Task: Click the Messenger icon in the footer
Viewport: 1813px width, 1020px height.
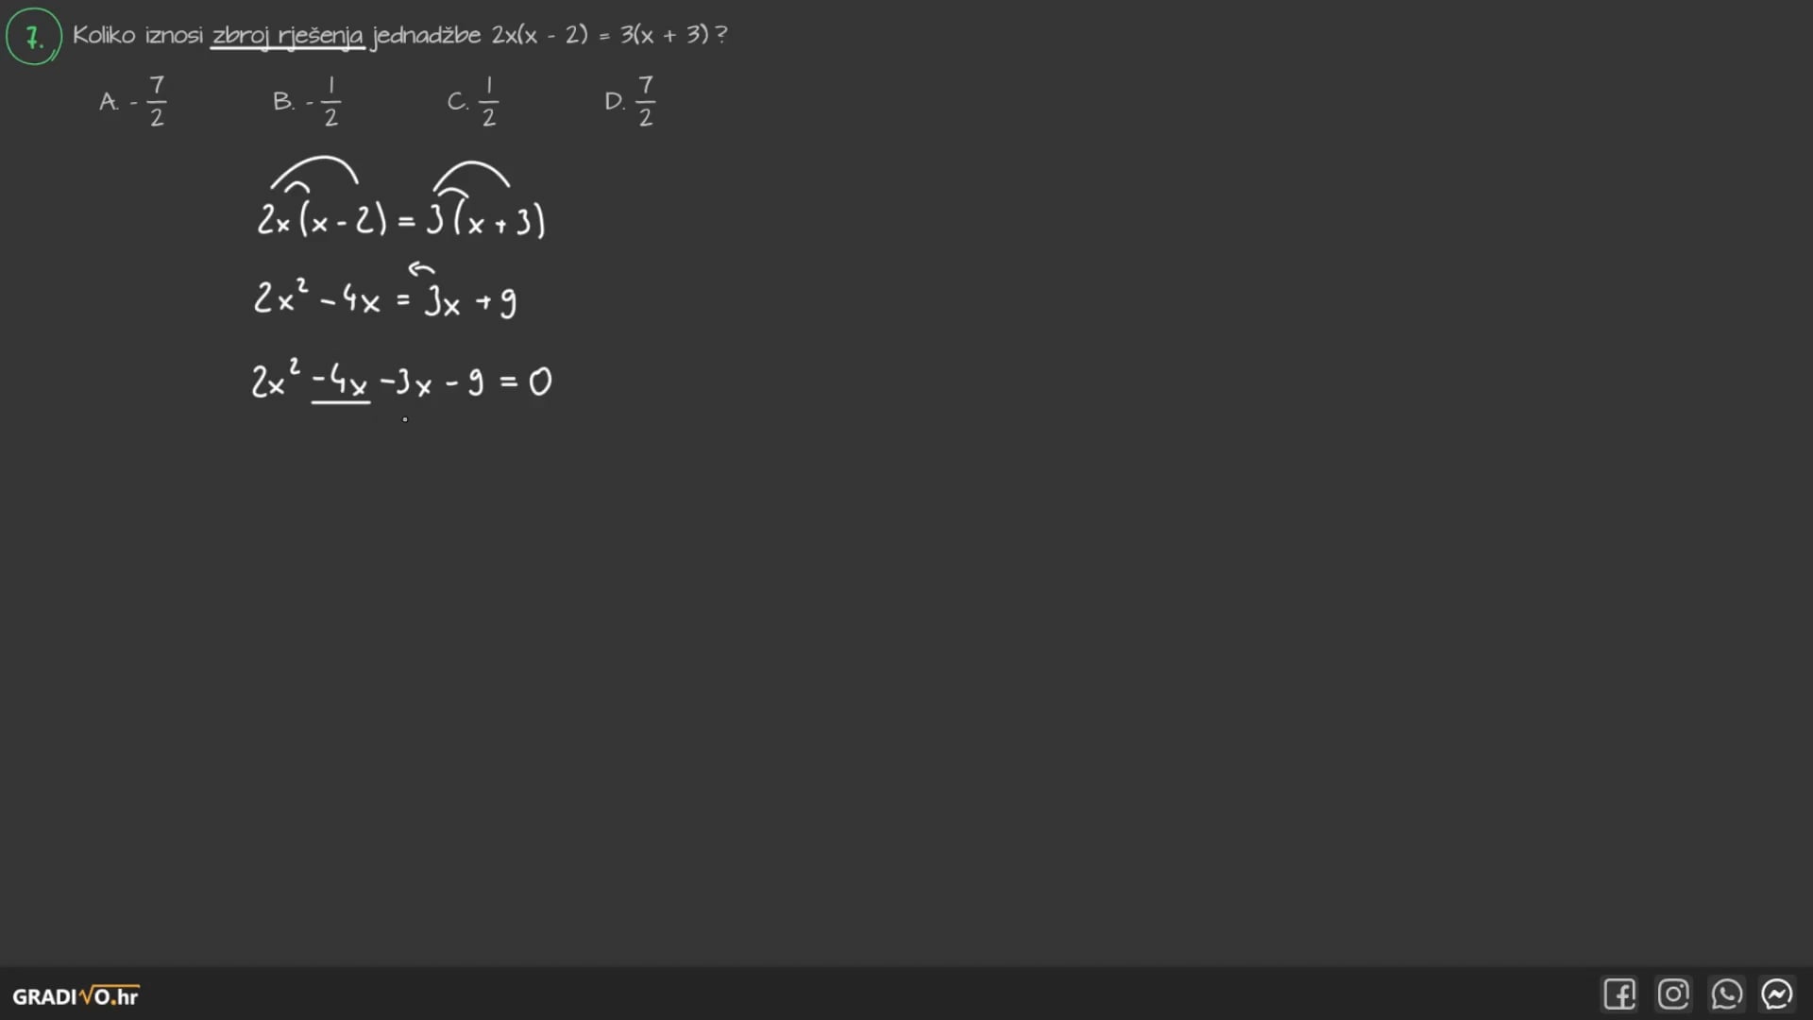Action: [x=1779, y=995]
